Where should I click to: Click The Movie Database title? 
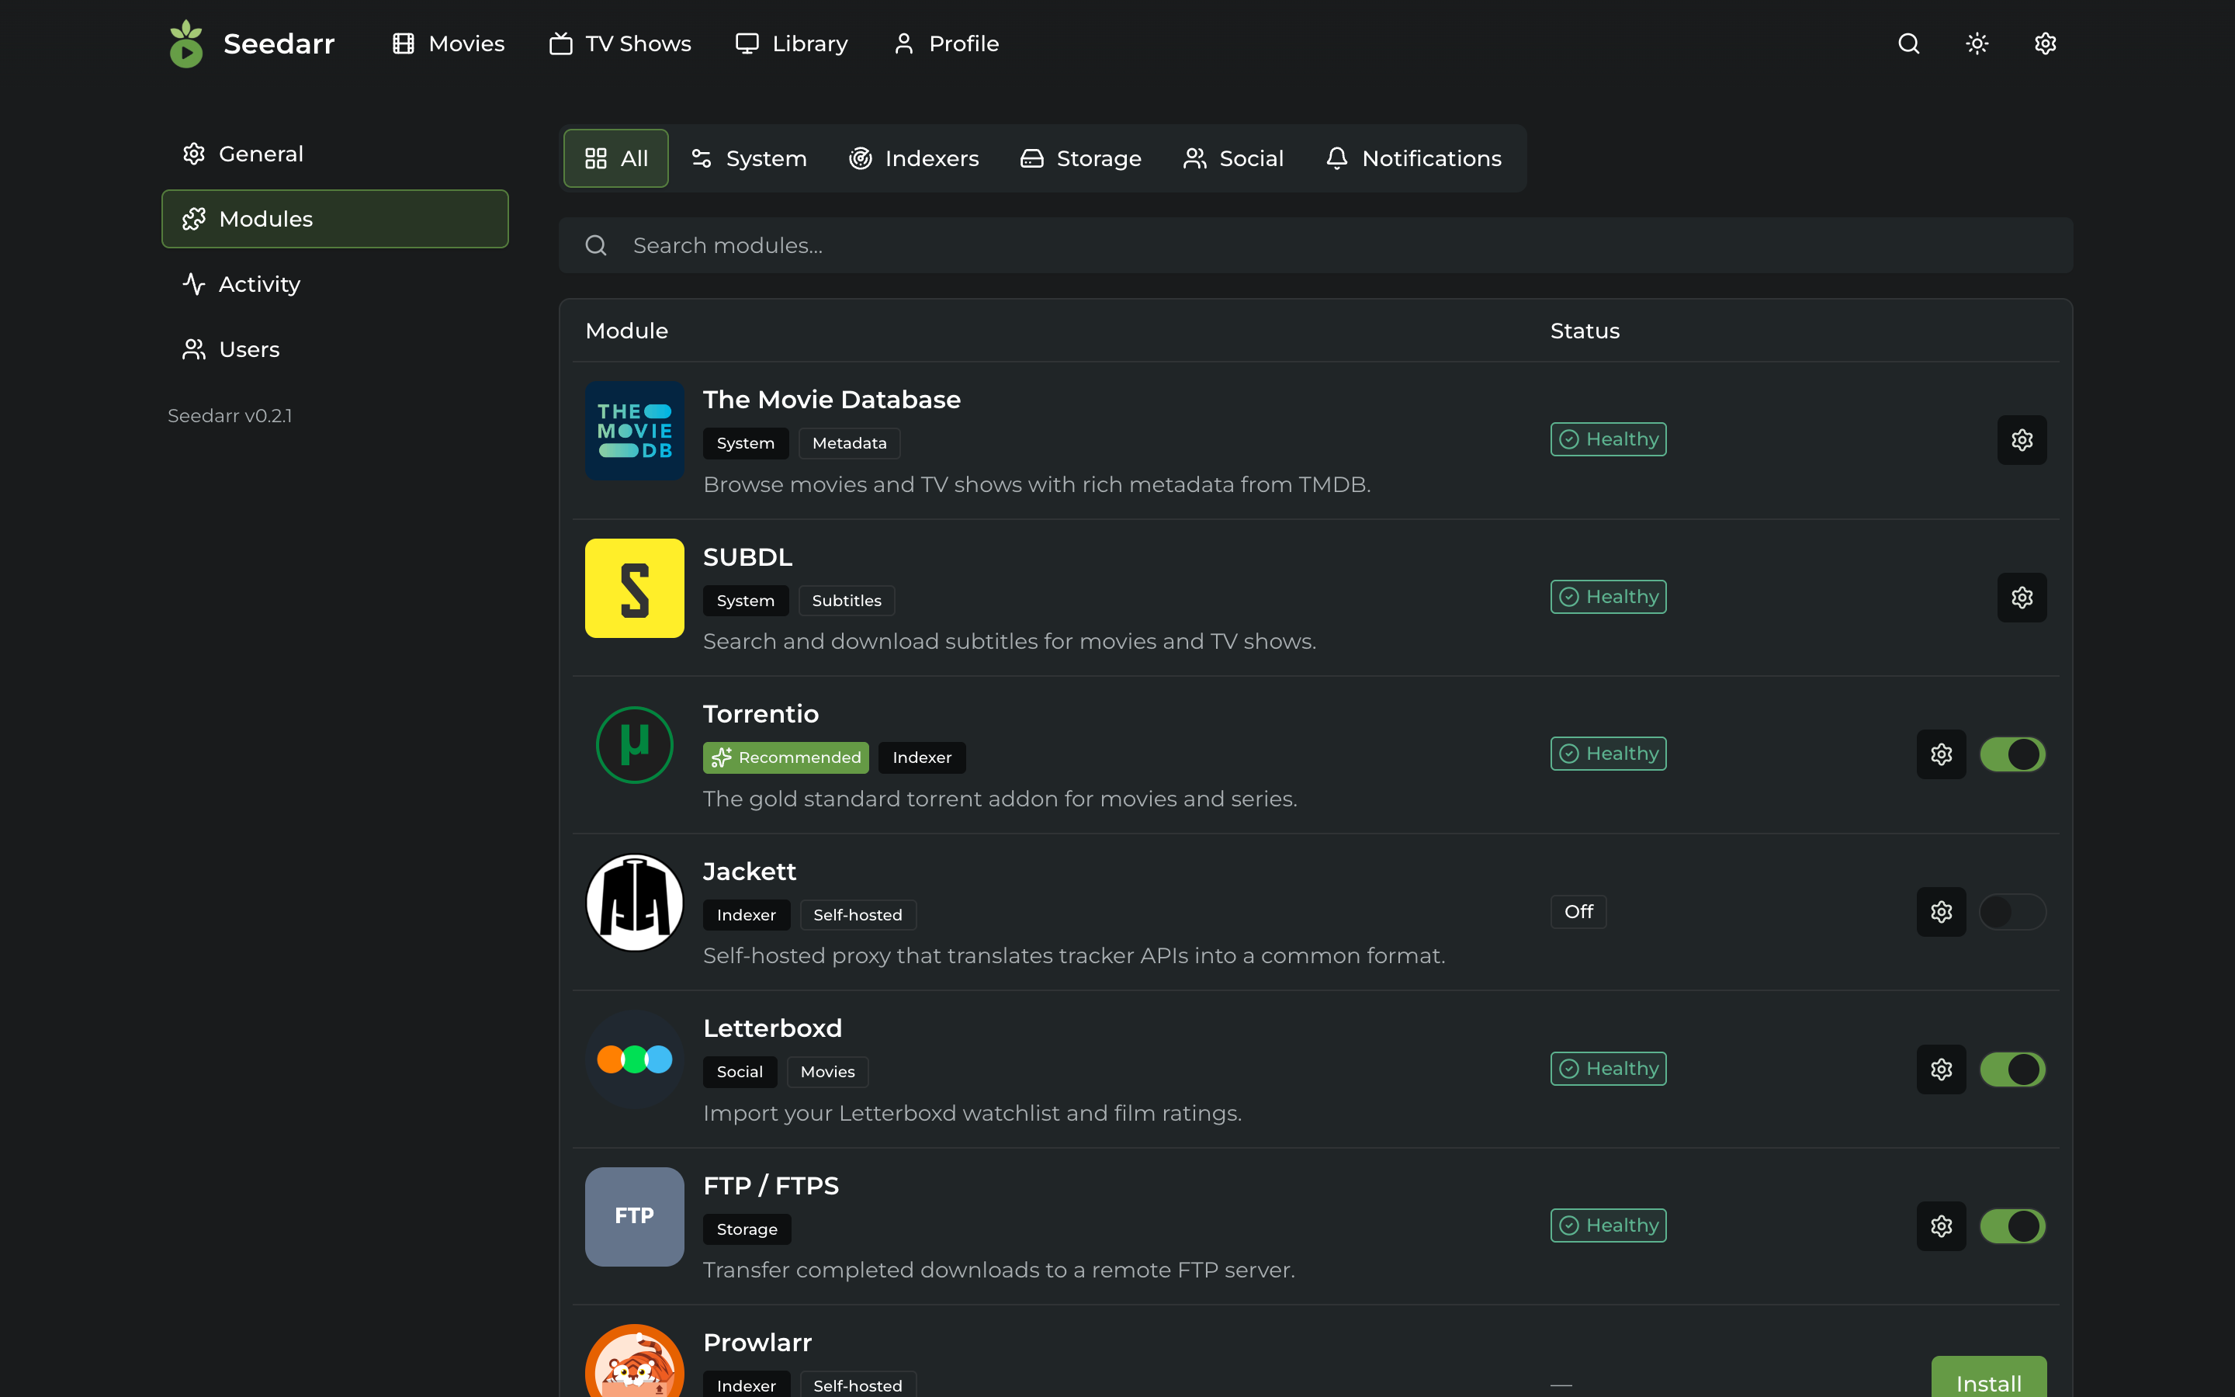coord(831,399)
